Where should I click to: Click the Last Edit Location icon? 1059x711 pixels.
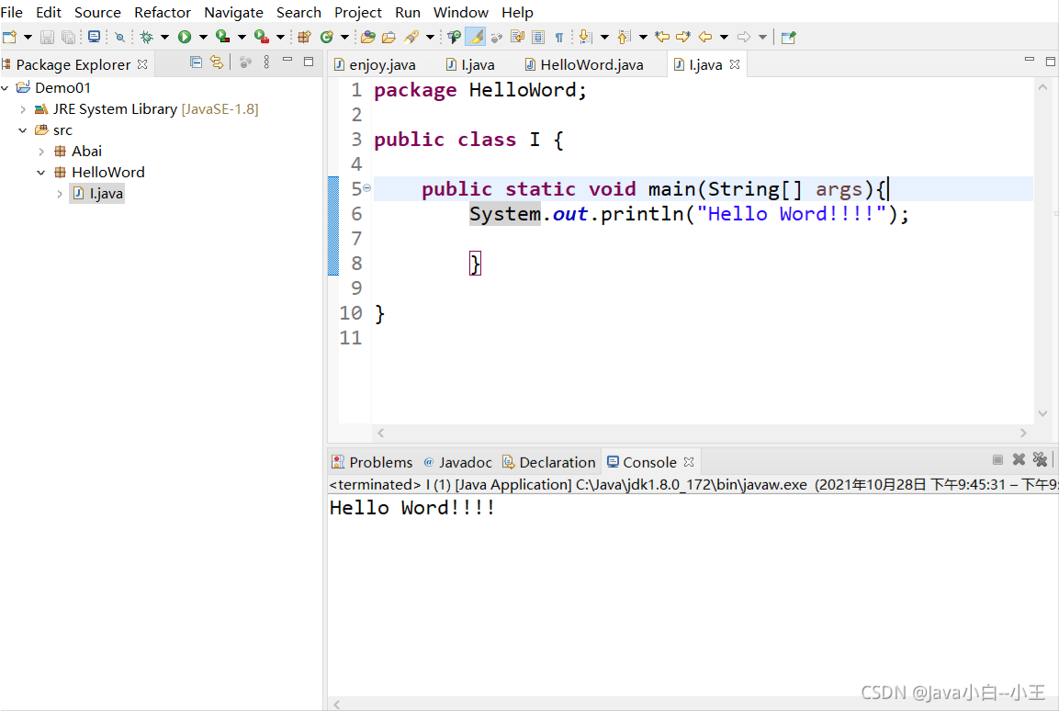[x=662, y=37]
